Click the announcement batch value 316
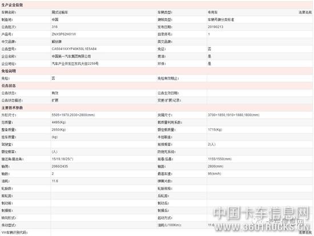Viewport: 314px width, 236px height. pyautogui.click(x=54, y=27)
